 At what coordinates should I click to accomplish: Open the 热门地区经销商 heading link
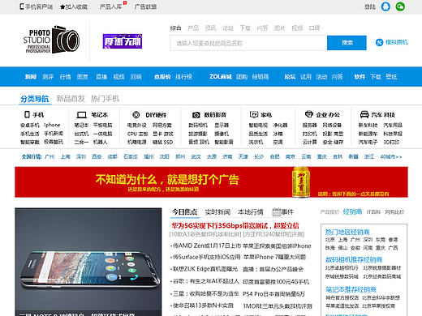[347, 232]
